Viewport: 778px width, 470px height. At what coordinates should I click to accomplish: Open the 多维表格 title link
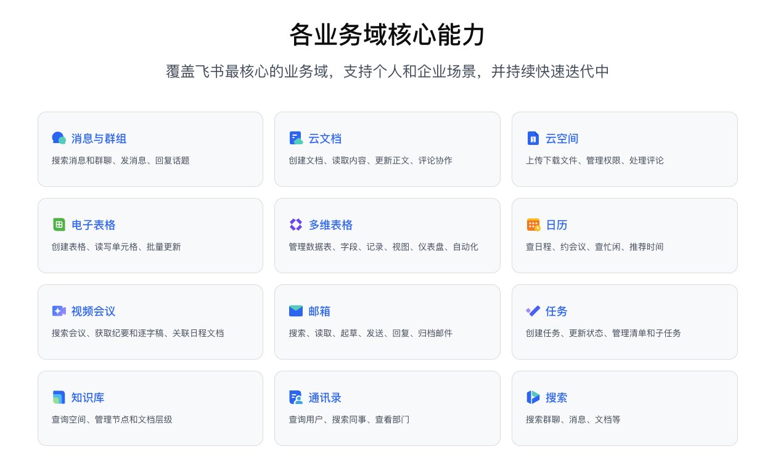(x=330, y=225)
